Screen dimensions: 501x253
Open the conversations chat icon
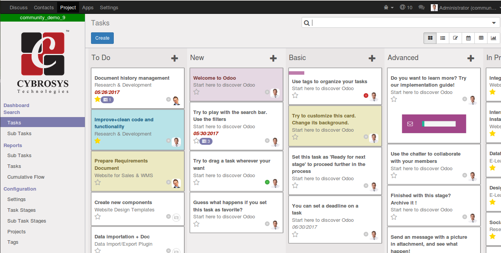pyautogui.click(x=422, y=8)
